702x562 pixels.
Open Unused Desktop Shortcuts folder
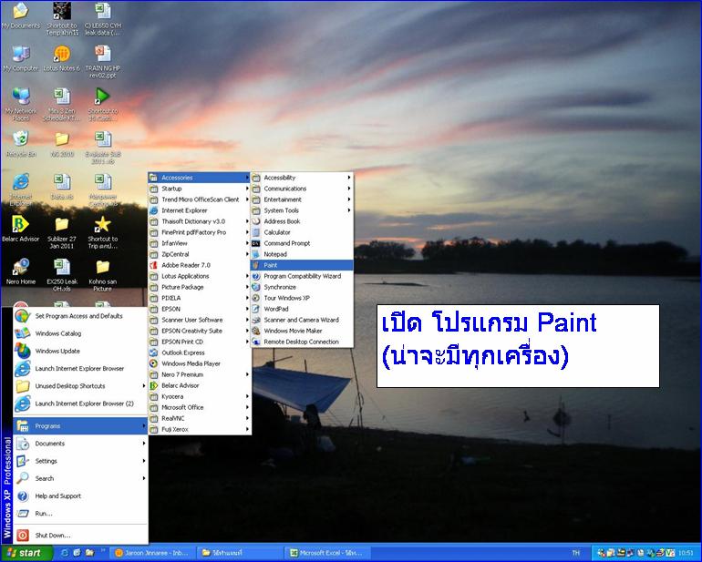[80, 385]
